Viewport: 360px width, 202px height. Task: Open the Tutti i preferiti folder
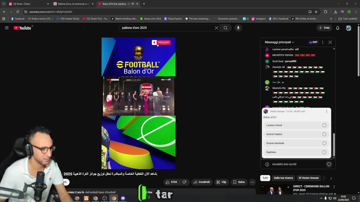[x=348, y=19]
